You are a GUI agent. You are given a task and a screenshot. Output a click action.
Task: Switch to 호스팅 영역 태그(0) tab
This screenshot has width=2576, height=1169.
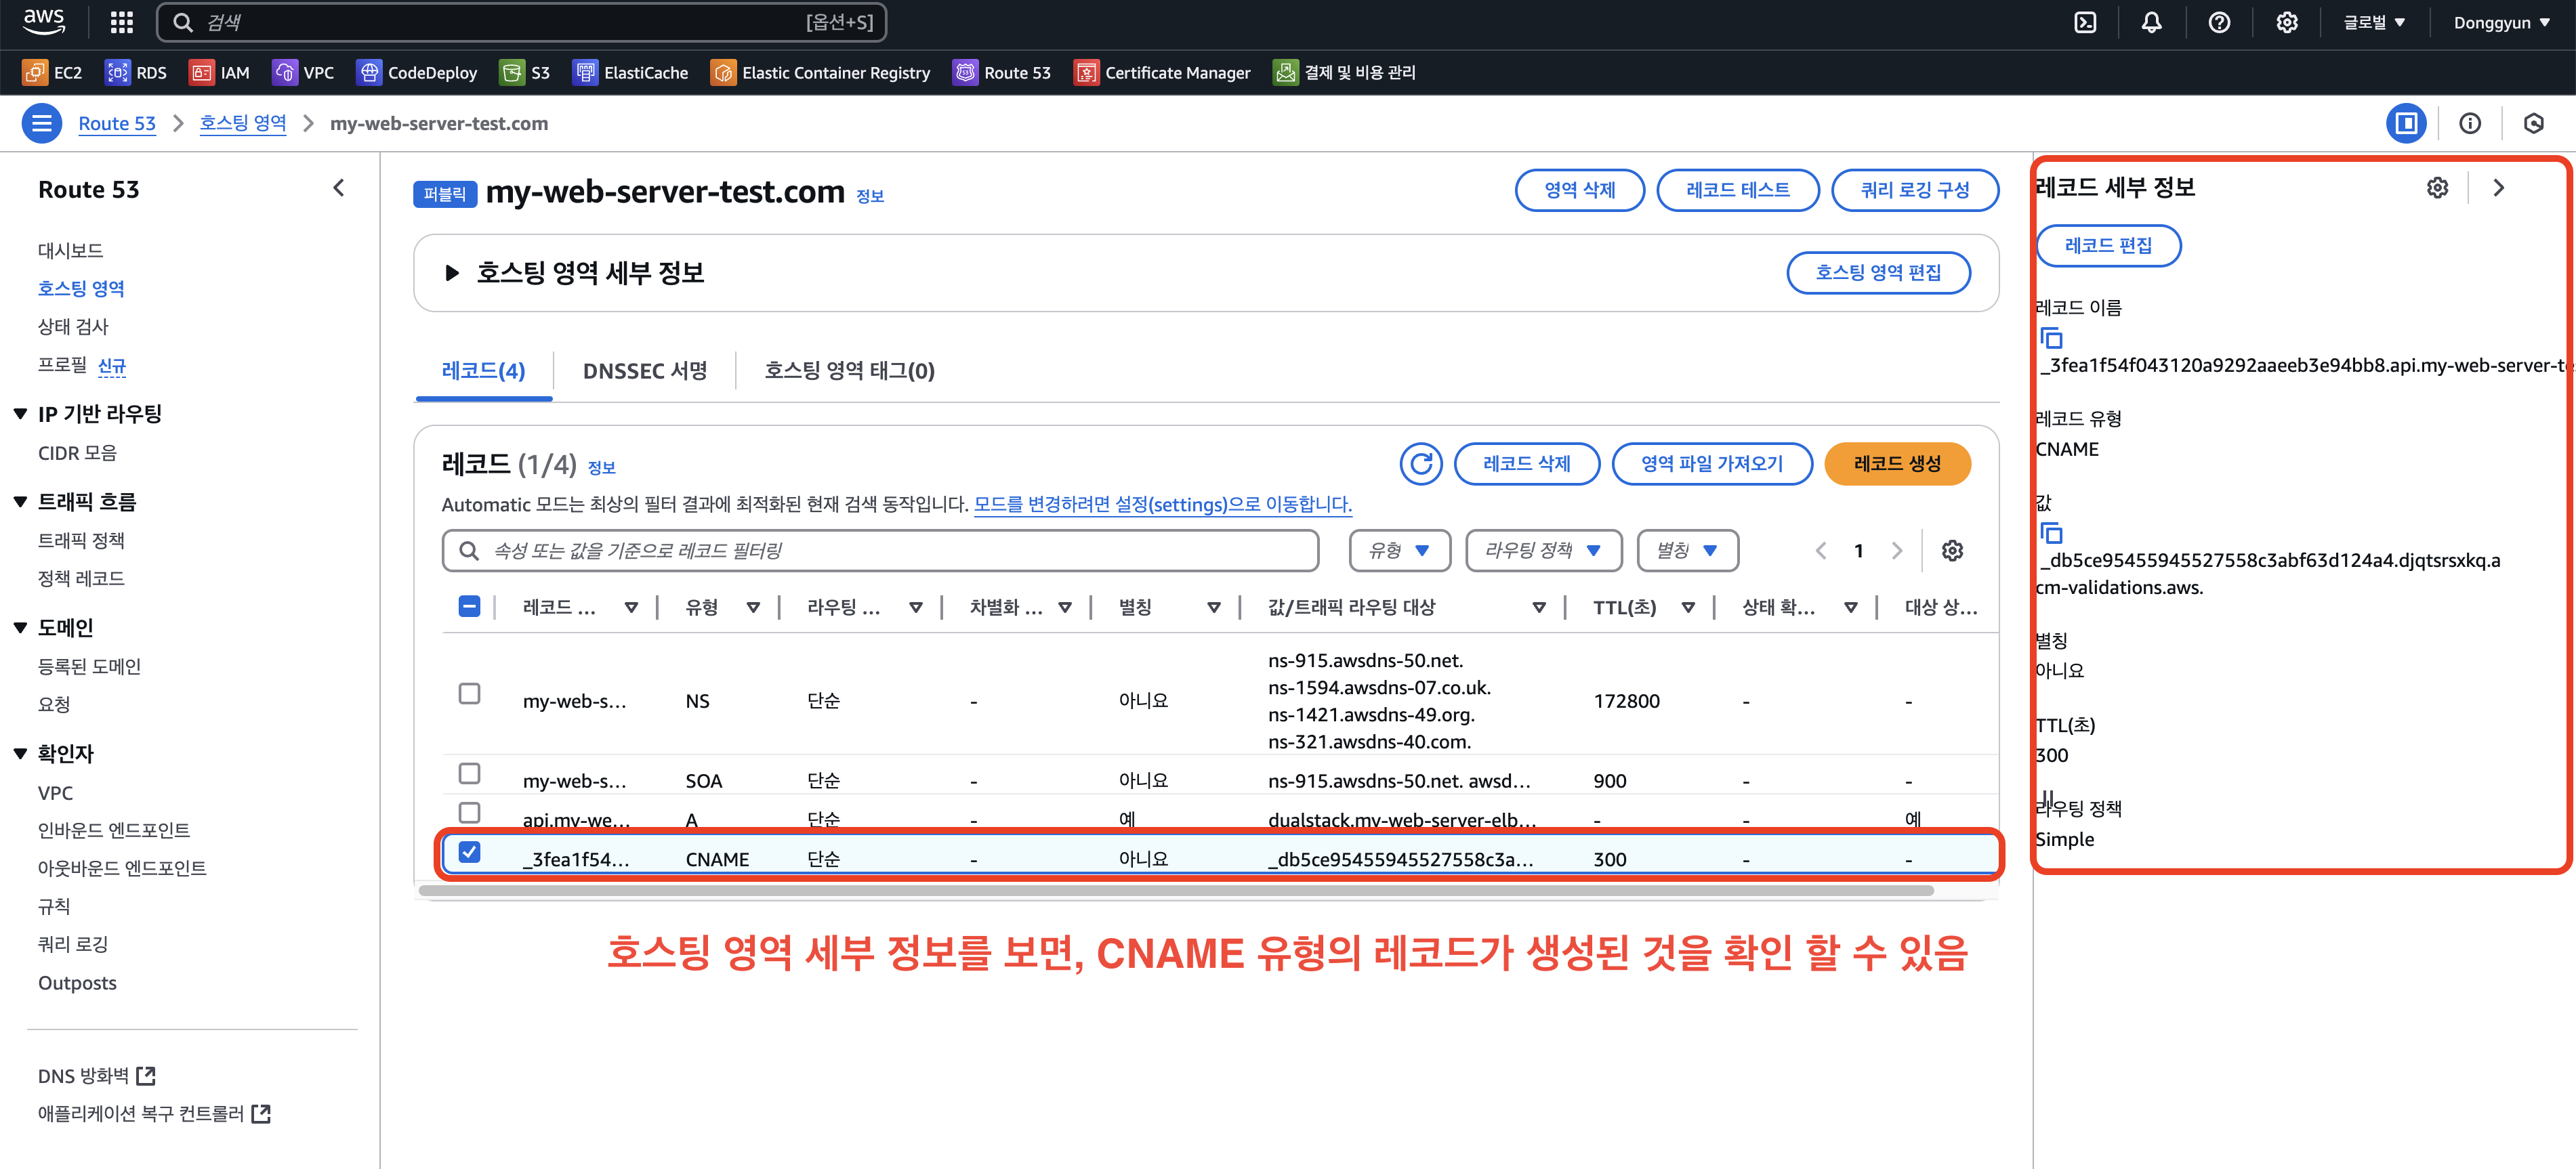tap(849, 371)
